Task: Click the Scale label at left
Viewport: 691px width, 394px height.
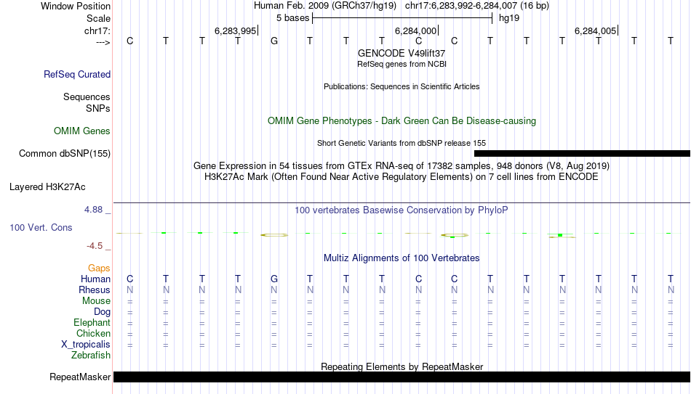Action: click(98, 18)
